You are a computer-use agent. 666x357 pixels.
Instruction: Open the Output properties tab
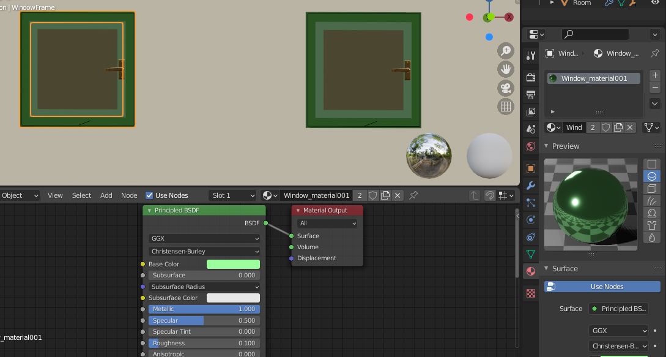pyautogui.click(x=531, y=94)
